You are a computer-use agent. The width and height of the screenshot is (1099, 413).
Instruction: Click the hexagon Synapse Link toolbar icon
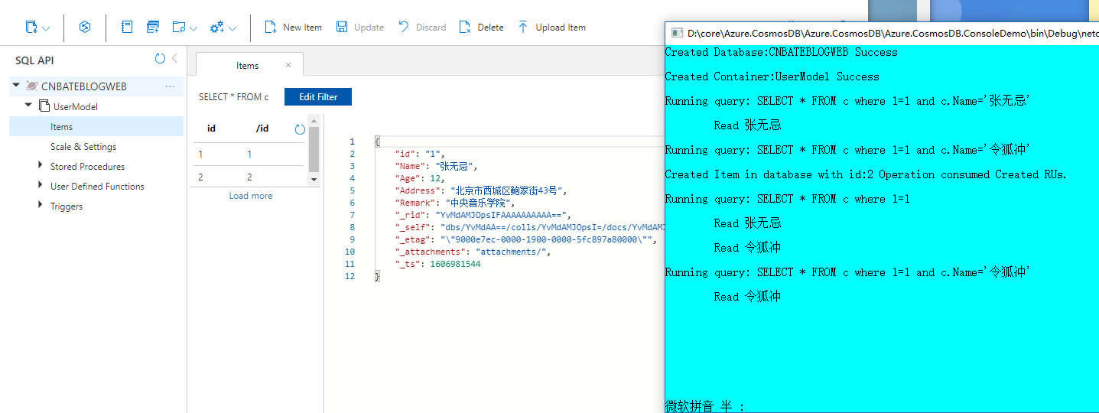point(85,28)
